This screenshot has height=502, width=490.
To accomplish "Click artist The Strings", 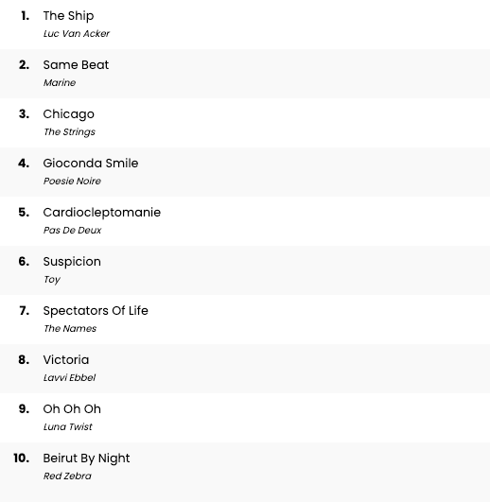I will (x=69, y=132).
